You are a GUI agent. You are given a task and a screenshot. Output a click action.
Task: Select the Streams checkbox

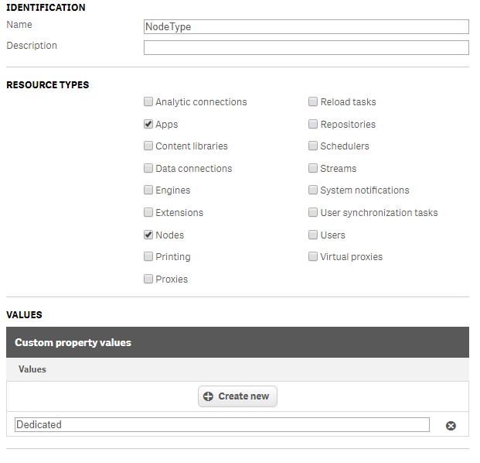(313, 168)
